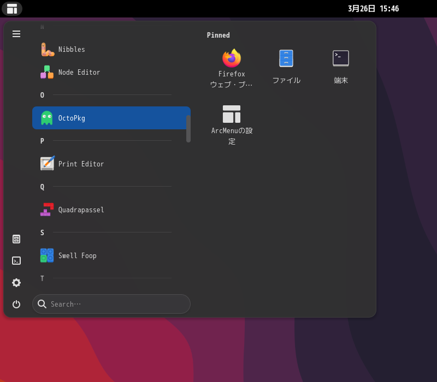The image size is (437, 382).
Task: Click the letter P section header
Action: [42, 141]
